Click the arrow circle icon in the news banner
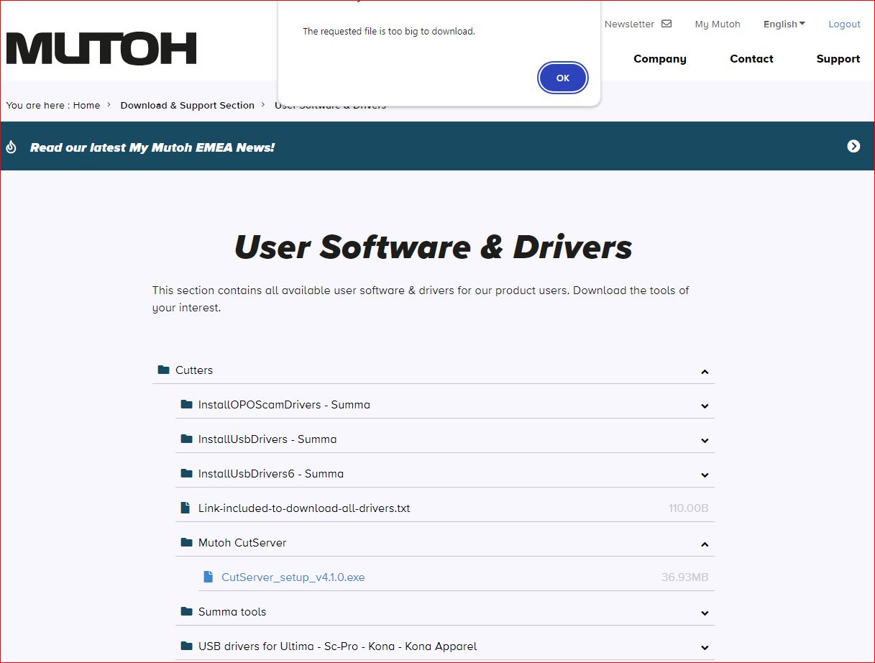This screenshot has width=875, height=663. (853, 146)
